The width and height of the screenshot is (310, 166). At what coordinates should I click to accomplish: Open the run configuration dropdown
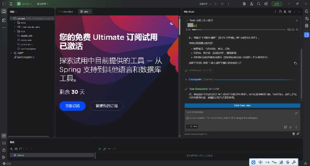point(206,3)
